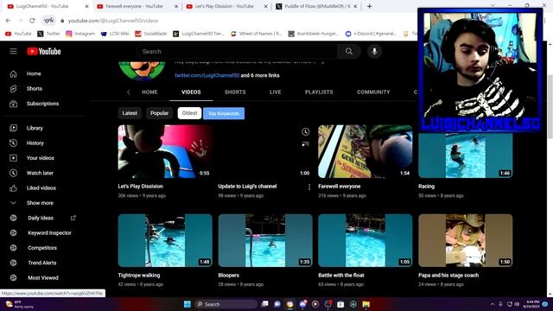553x311 pixels.
Task: Open the Socialblade bookmark
Action: point(151,34)
